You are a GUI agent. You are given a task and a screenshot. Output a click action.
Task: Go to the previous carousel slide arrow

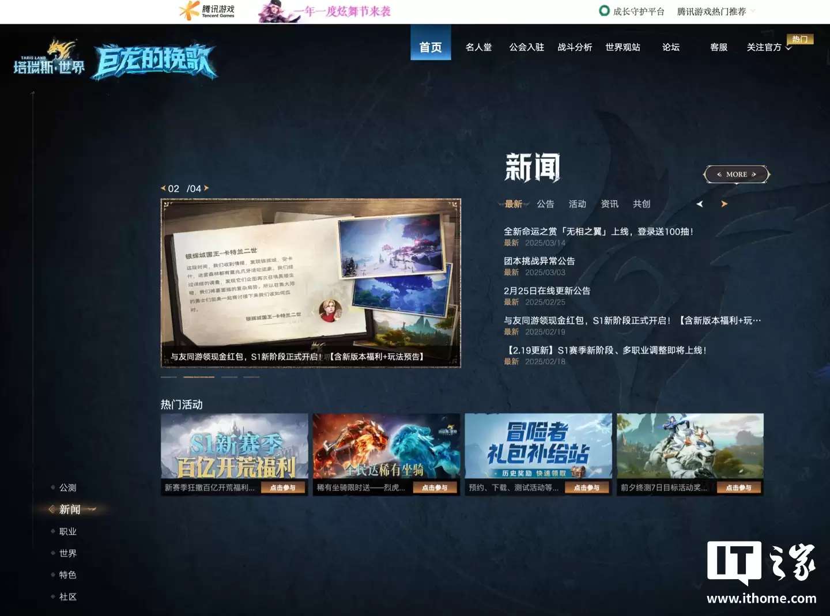(163, 188)
